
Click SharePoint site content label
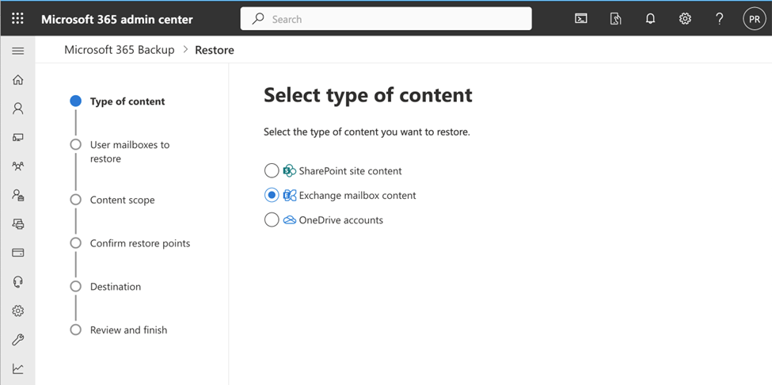(351, 171)
